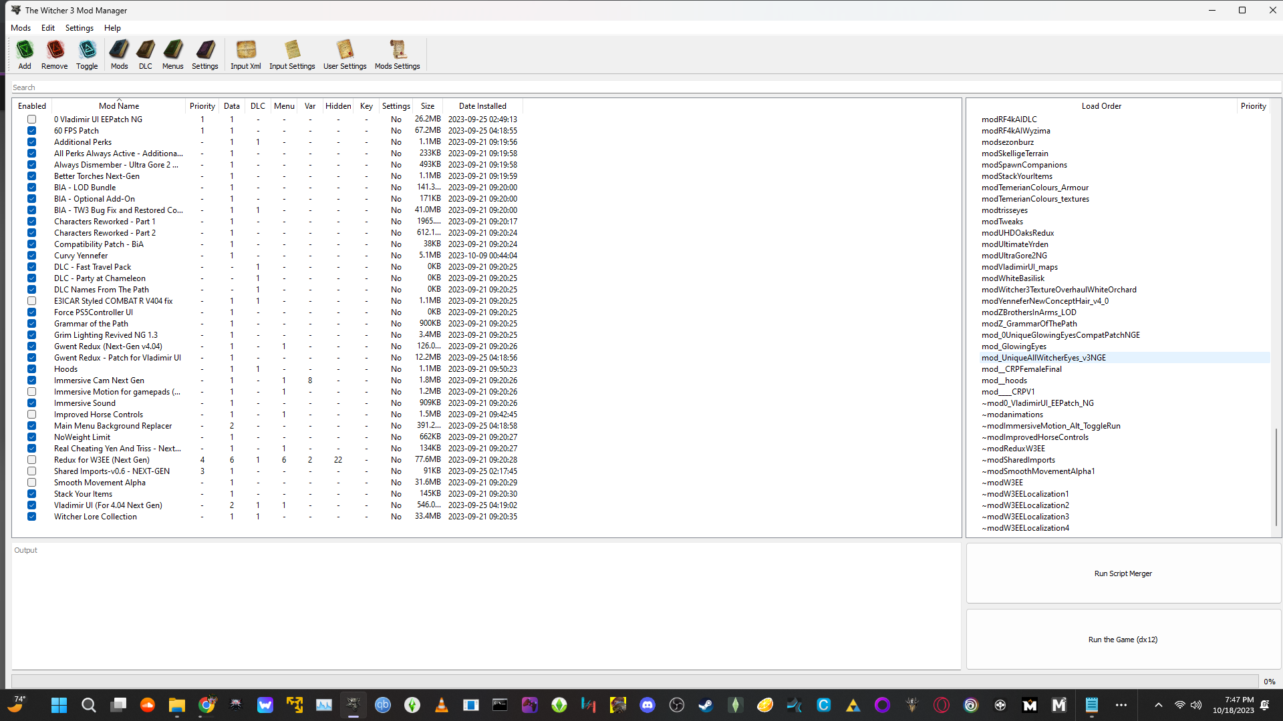
Task: Launch Chrome from the taskbar
Action: point(206,705)
